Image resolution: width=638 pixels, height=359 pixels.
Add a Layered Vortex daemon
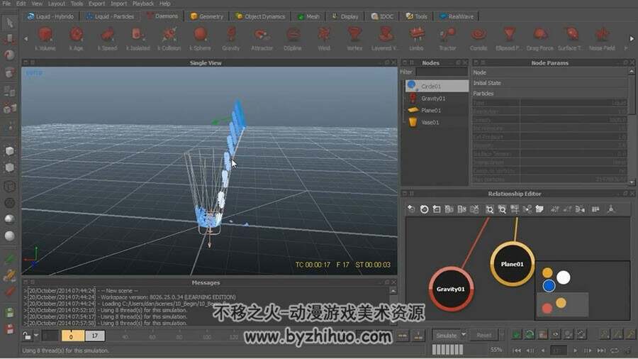click(x=384, y=39)
